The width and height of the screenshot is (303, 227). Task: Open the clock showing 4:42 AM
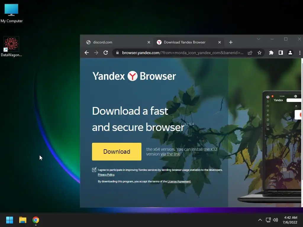(x=290, y=220)
